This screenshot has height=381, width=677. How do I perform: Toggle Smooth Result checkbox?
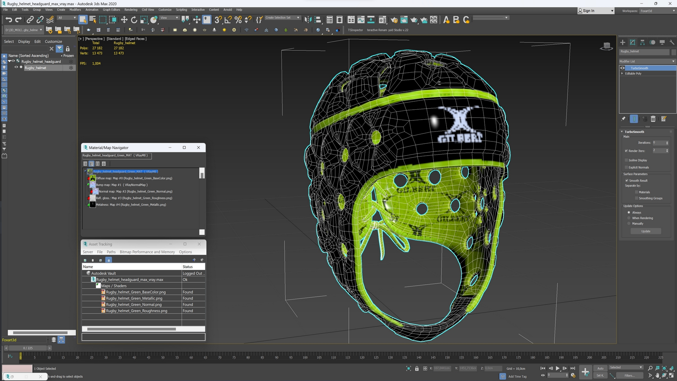pos(627,181)
